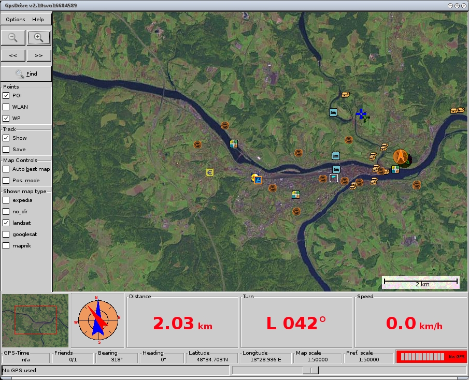
Task: Click the zoom in magnifier button
Action: 39,37
